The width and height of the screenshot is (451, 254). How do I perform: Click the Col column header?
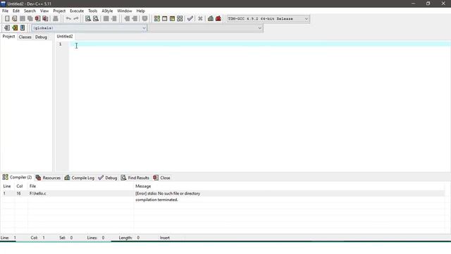click(20, 186)
